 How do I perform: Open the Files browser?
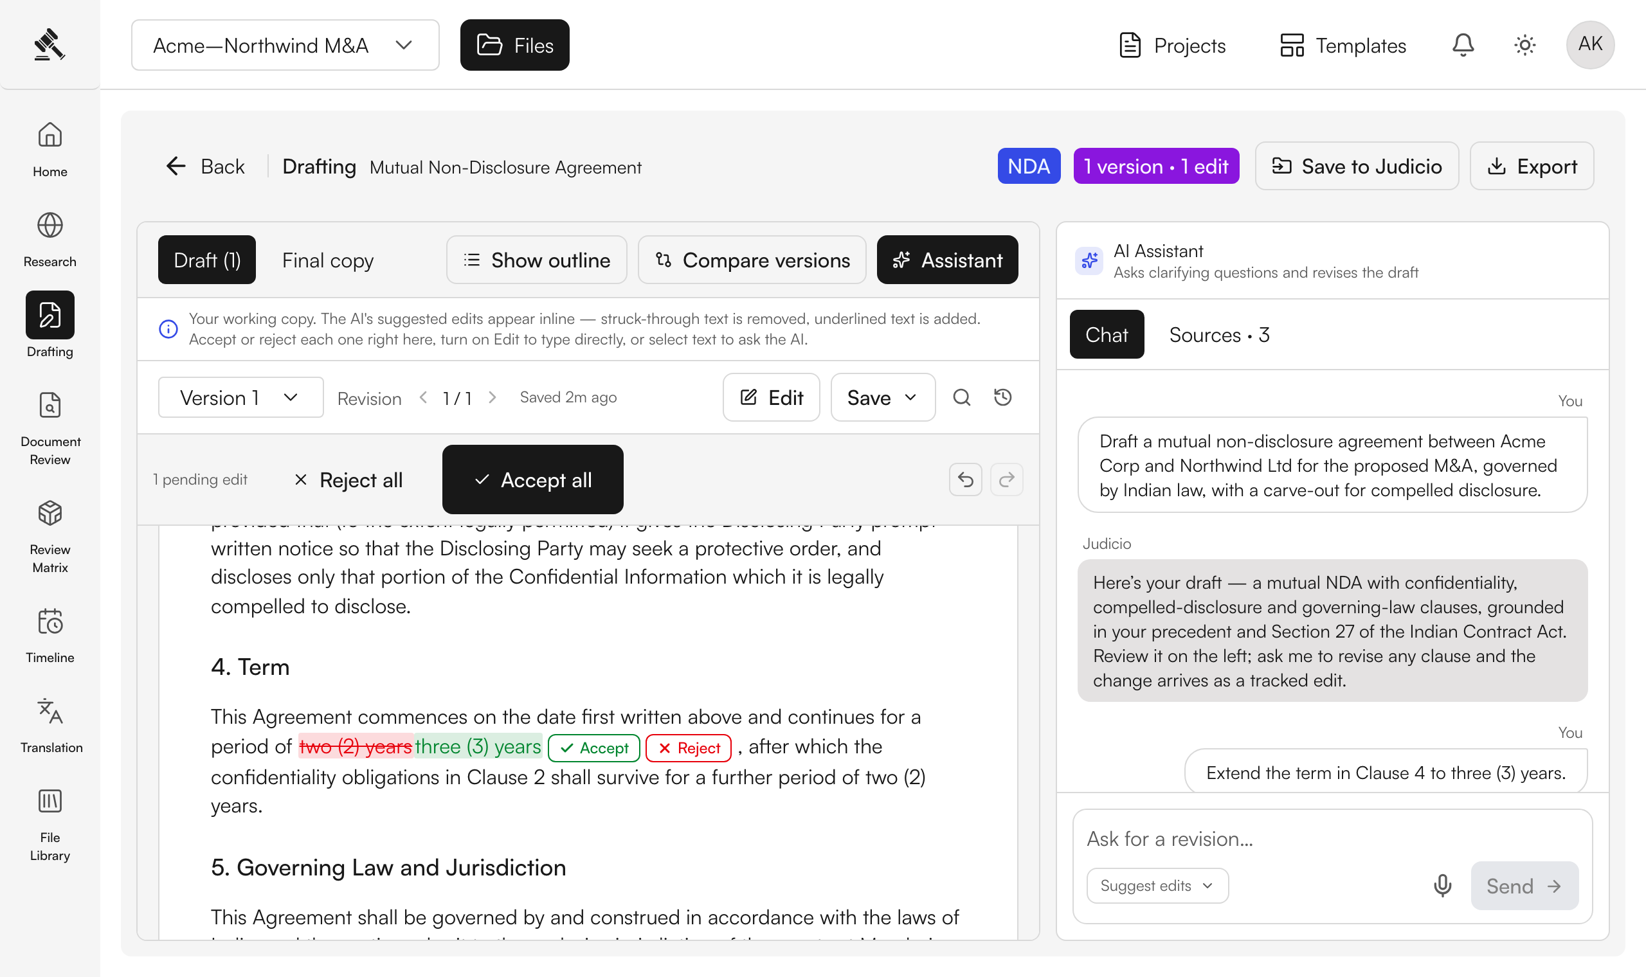point(515,45)
